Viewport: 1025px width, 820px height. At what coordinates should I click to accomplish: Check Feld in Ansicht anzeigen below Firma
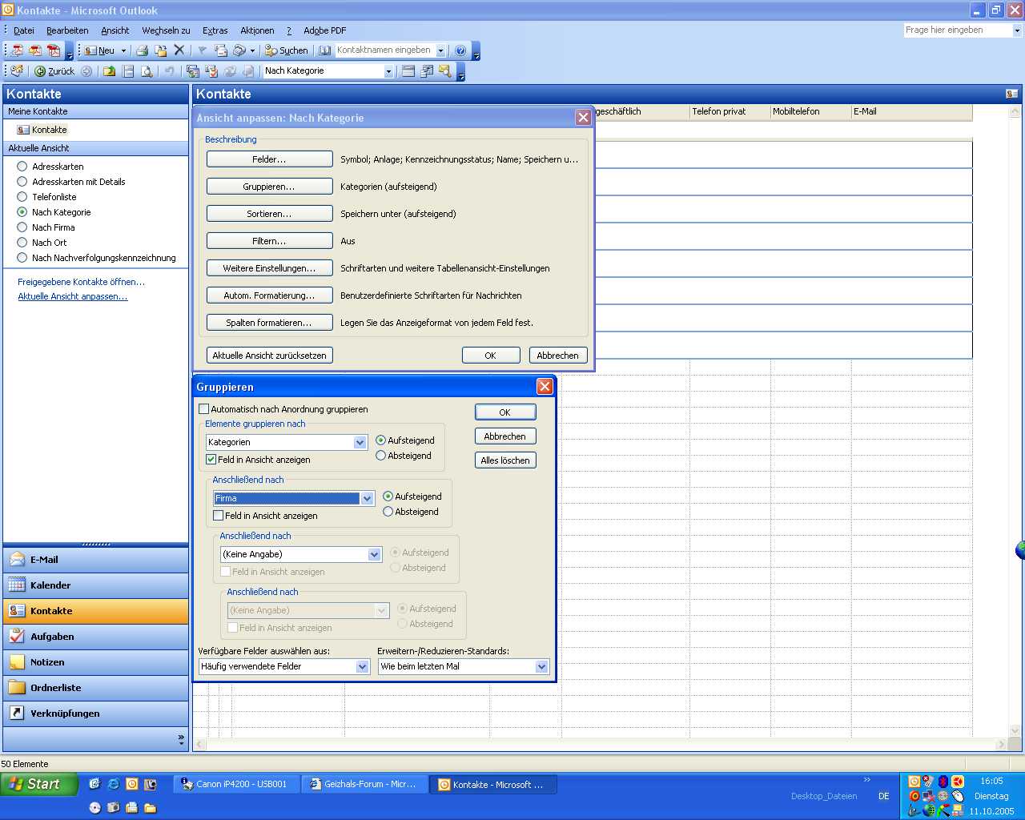point(219,516)
